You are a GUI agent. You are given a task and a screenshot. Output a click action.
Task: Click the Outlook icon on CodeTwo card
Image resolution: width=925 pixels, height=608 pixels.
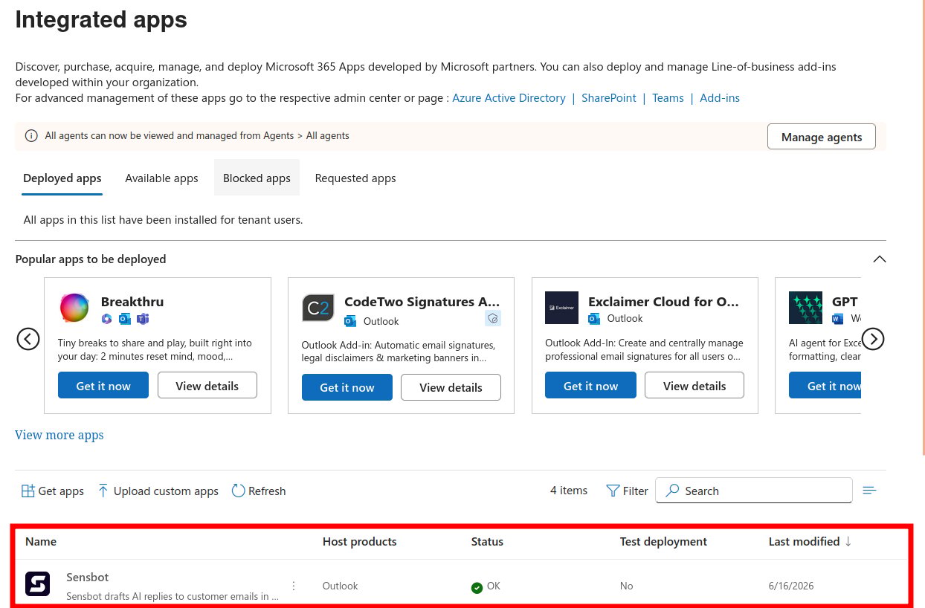[350, 321]
